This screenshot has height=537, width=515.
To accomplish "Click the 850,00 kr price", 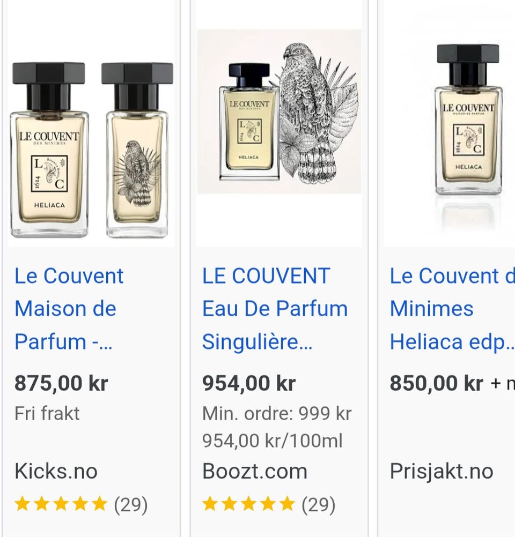I will (436, 383).
